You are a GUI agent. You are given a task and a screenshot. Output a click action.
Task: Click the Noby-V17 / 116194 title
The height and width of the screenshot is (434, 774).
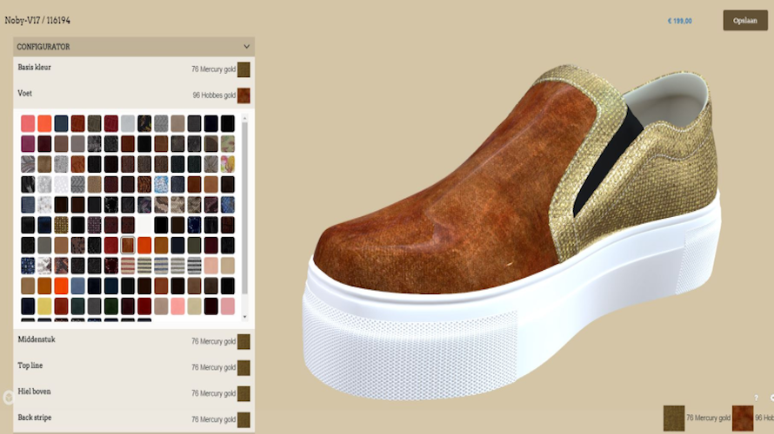click(37, 20)
